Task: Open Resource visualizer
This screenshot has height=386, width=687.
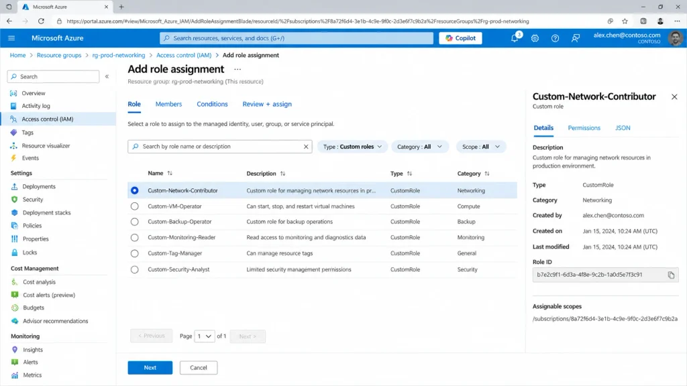Action: (46, 145)
